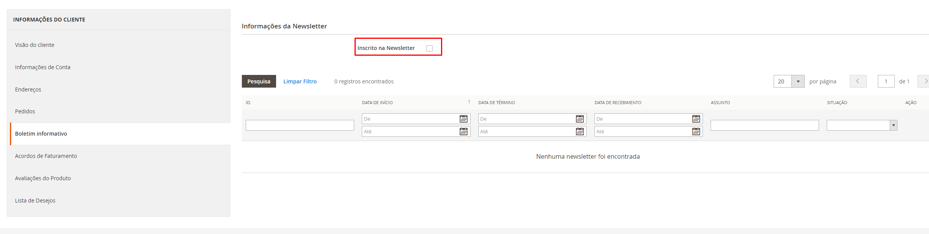Open calendar for Data de Término 'De' field
This screenshot has width=929, height=234.
coord(579,119)
